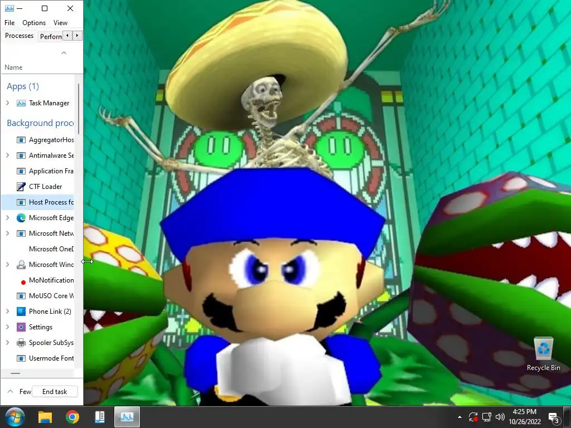The width and height of the screenshot is (571, 428).
Task: Open the notification center icon
Action: click(x=554, y=418)
